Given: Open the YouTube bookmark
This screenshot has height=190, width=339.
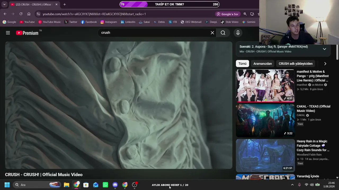Looking at the screenshot, I should 27,22.
